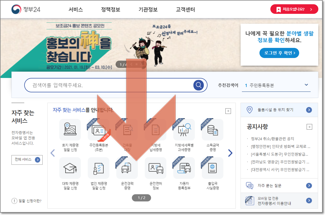Image resolution: width=325 pixels, height=215 pixels.
Task: Click the 일괄 신청이란? info icon
Action: 14,201
